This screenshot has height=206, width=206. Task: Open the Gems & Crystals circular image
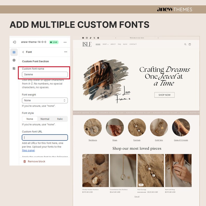click(181, 127)
